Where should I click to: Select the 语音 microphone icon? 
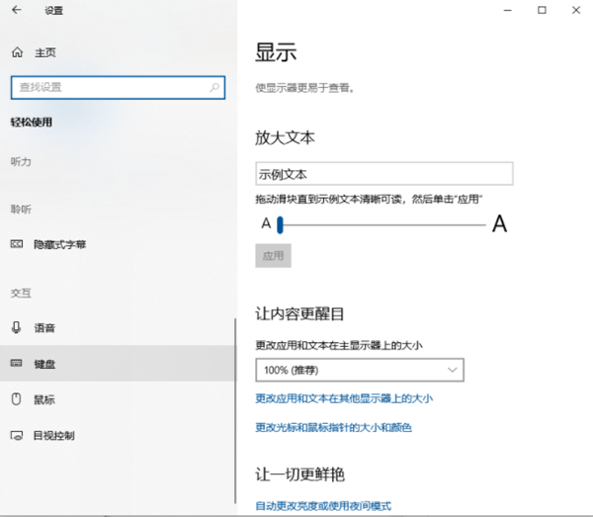pos(16,327)
